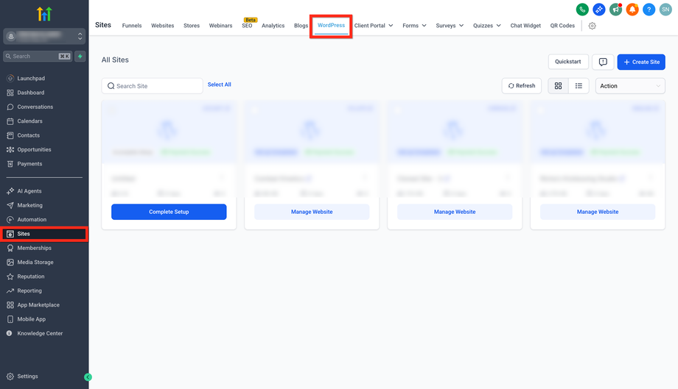The height and width of the screenshot is (389, 678).
Task: Click the blue AI sparkle icon in header
Action: coord(599,9)
